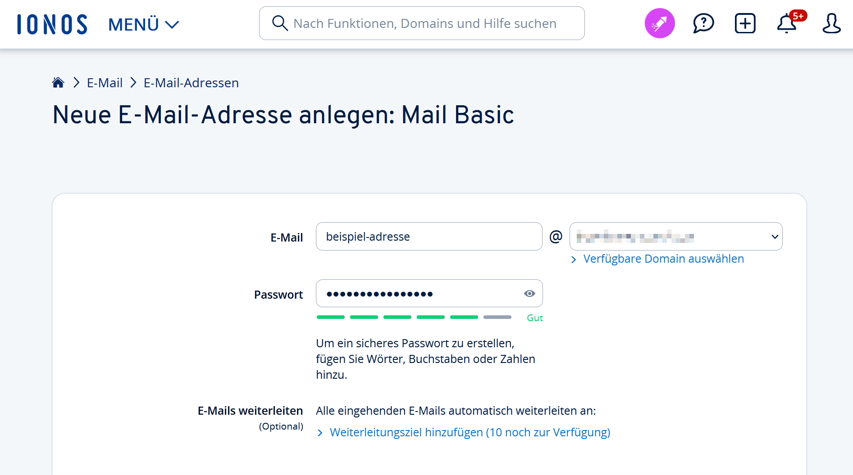Click the @ symbol between fields

(556, 236)
